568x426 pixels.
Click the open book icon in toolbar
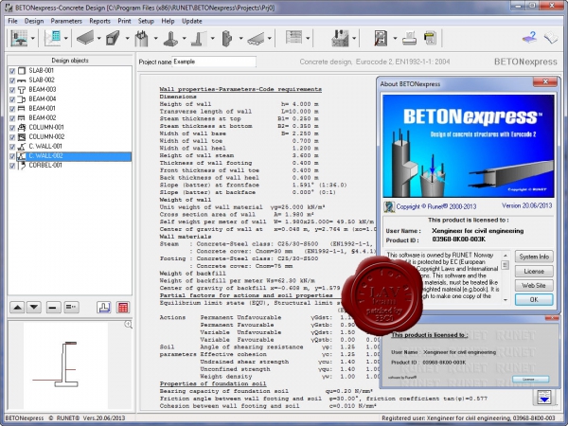(x=550, y=38)
